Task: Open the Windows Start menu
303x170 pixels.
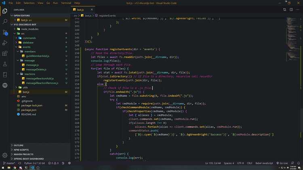Action: click(3, 168)
